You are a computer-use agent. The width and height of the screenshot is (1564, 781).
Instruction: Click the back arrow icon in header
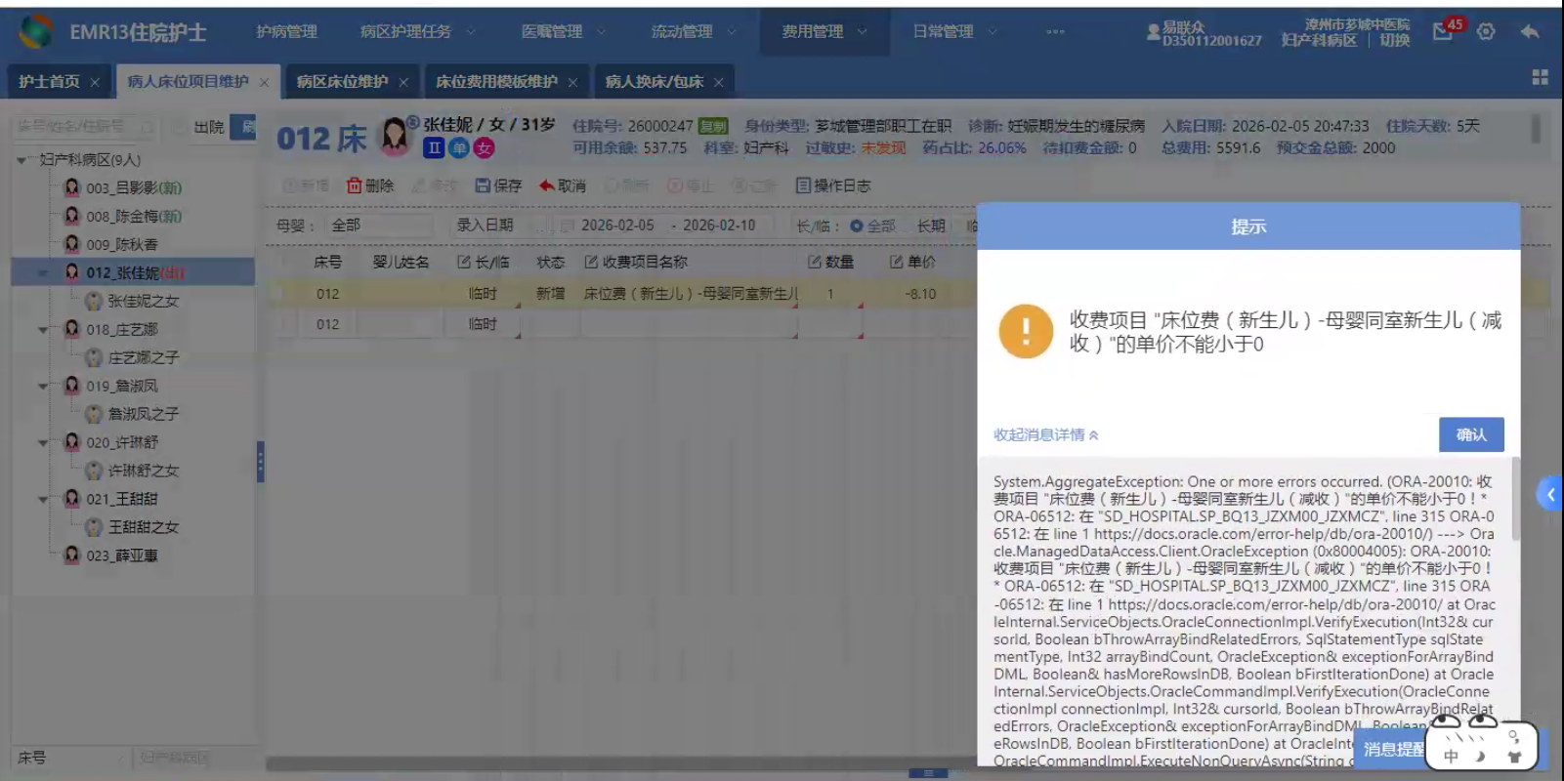1530,31
